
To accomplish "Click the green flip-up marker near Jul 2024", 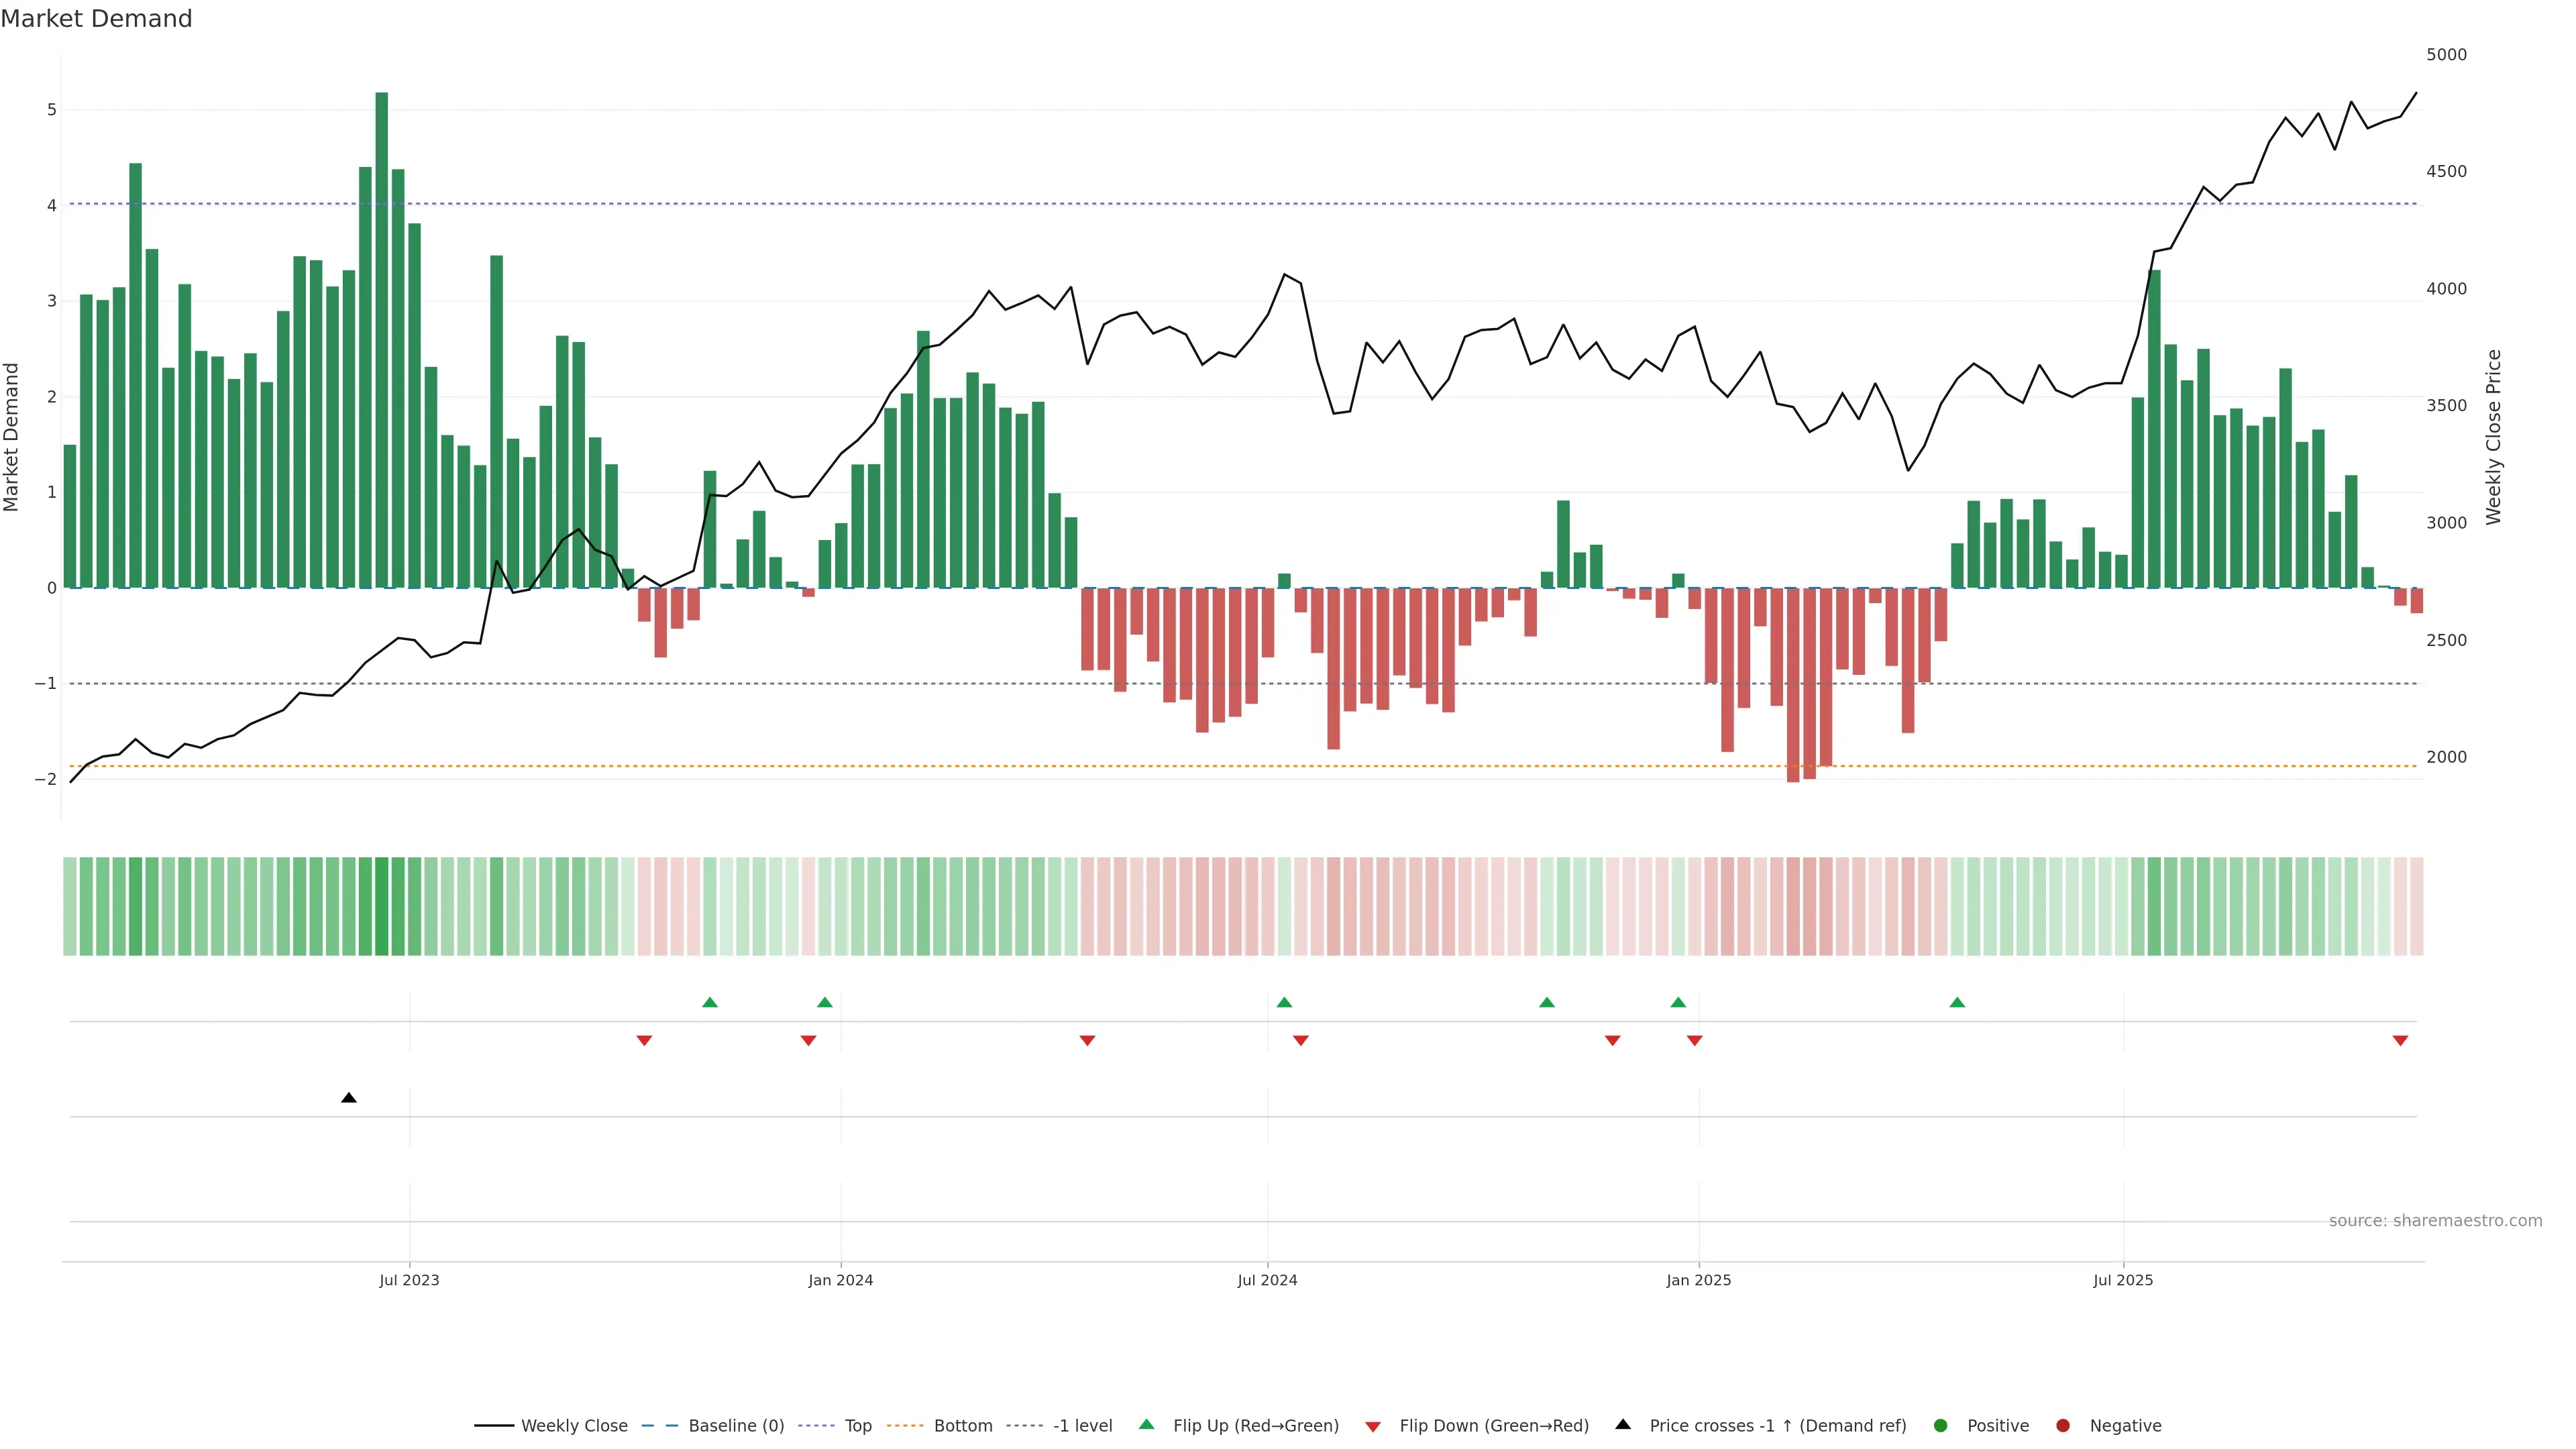I will 1284,1002.
